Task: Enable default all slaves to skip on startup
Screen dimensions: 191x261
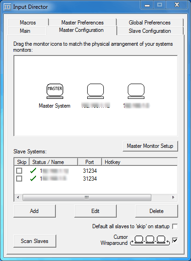Action: [x=175, y=226]
